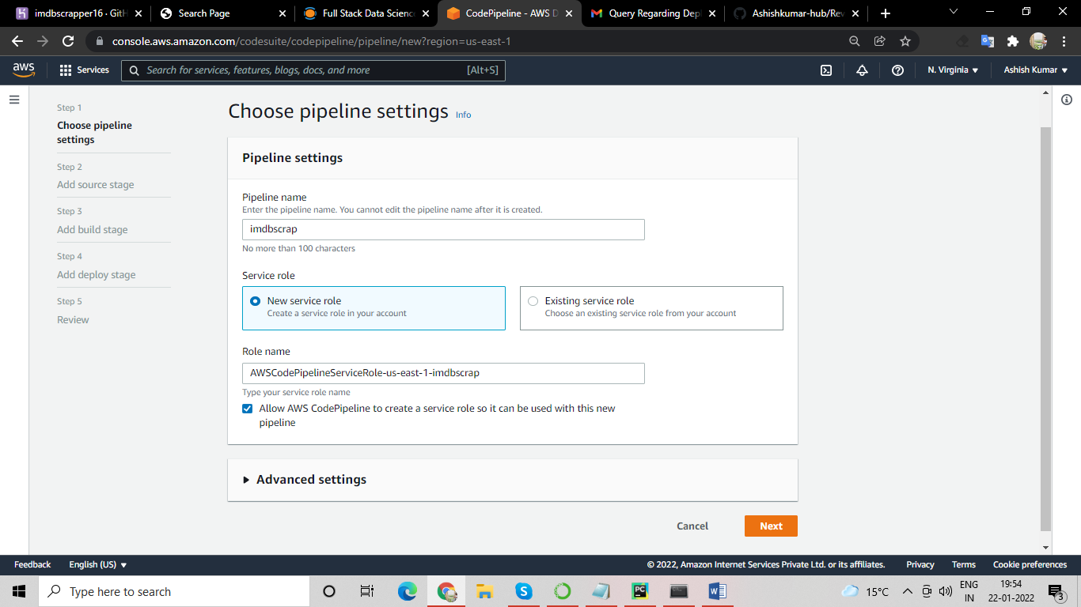1081x607 pixels.
Task: Click the zoom magnifier icon in address bar
Action: [x=854, y=41]
